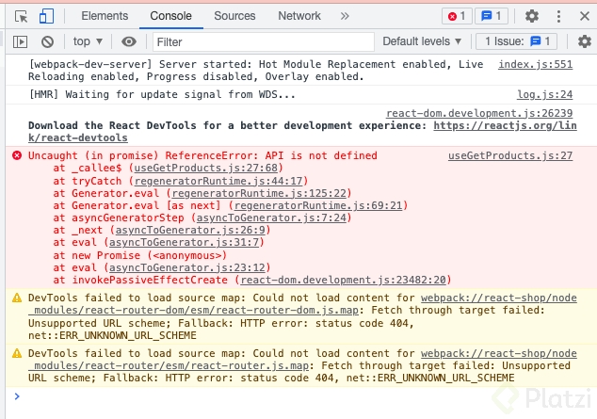Click the 1 Issue button
The width and height of the screenshot is (597, 419).
pyautogui.click(x=517, y=41)
